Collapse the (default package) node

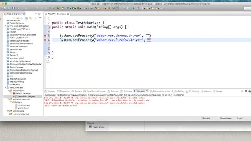[11, 93]
